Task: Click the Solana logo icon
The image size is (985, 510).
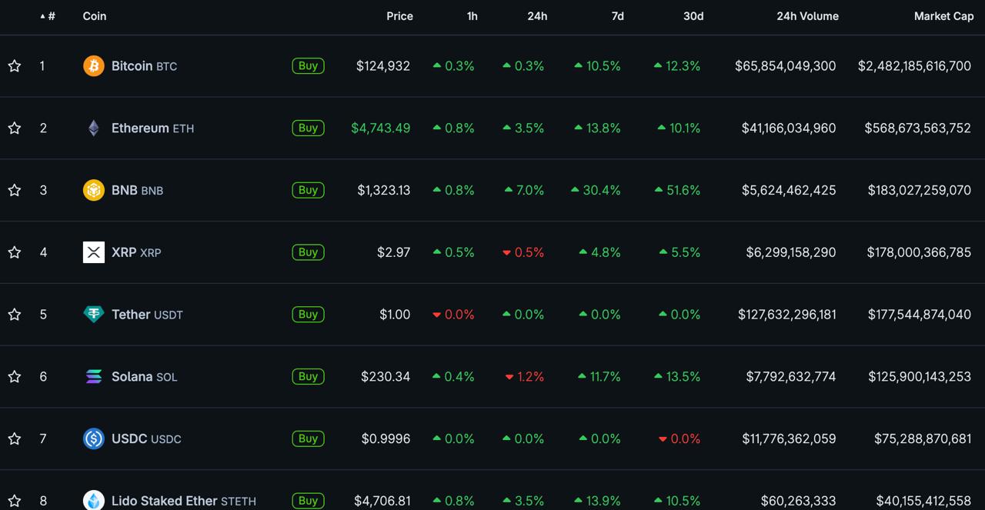Action: (93, 376)
